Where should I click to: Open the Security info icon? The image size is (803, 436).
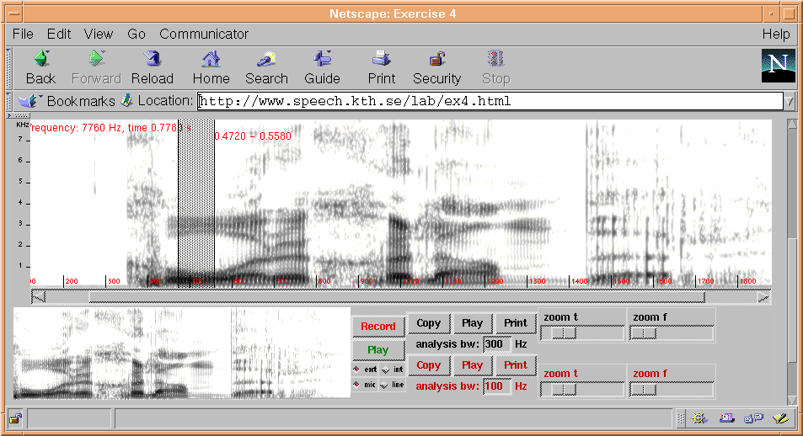[436, 60]
